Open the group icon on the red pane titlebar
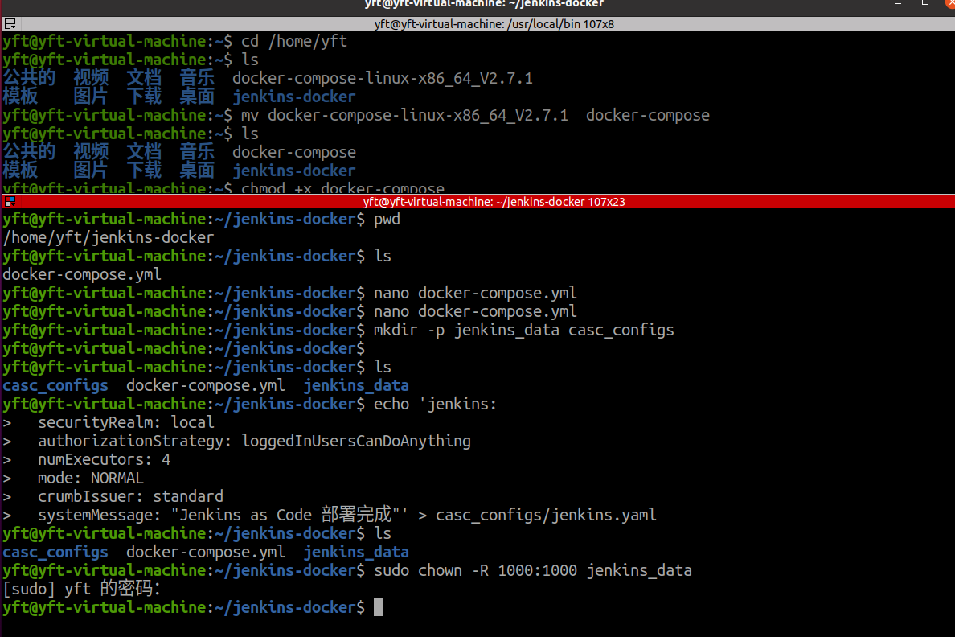Image resolution: width=955 pixels, height=637 pixels. [10, 201]
